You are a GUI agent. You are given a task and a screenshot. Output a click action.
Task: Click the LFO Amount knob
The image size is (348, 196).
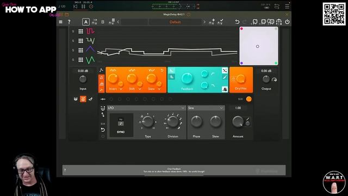coord(238,121)
